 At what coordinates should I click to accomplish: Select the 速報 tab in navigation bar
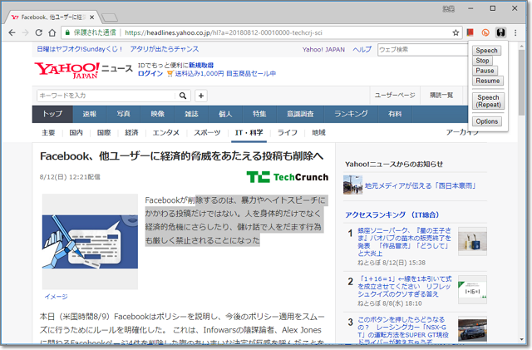point(89,114)
